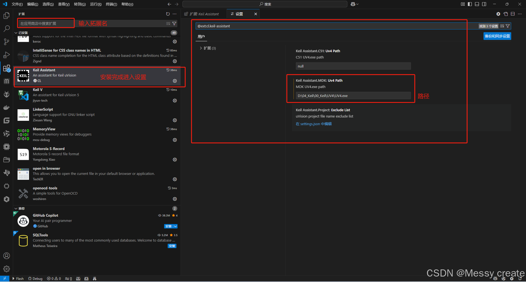Clear the settings search input
Image resolution: width=526 pixels, height=282 pixels.
tap(502, 26)
